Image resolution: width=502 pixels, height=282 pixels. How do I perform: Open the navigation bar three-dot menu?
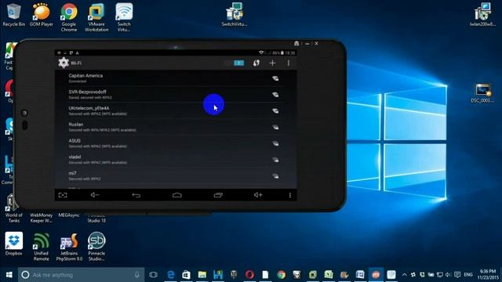point(290,195)
